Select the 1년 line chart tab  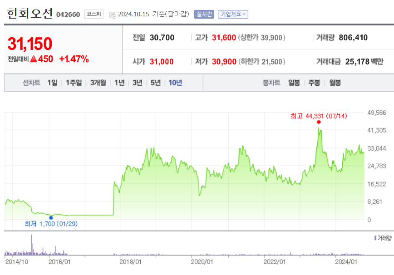click(119, 83)
